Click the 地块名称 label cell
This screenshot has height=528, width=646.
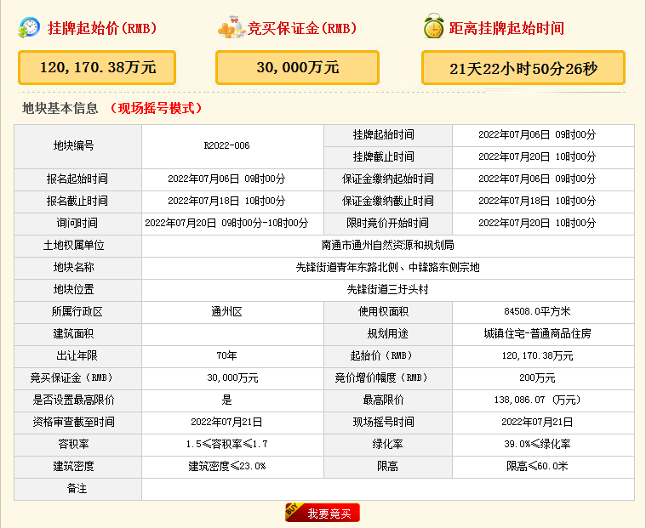tap(77, 268)
